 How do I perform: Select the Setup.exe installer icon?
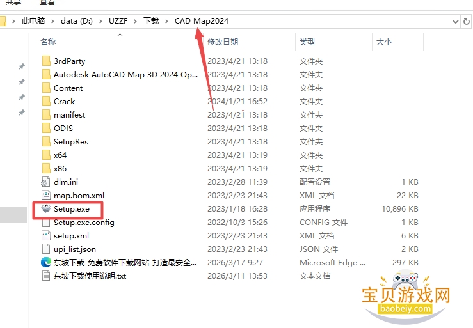pyautogui.click(x=46, y=208)
